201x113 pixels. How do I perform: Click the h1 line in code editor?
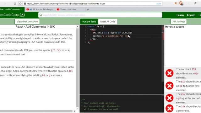tap(112, 33)
